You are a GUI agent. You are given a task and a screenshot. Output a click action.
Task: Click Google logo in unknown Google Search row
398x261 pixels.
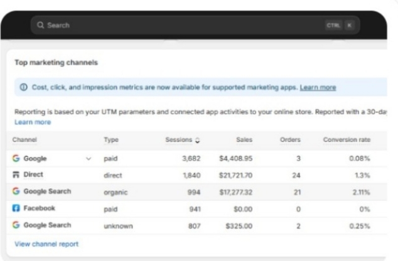click(x=16, y=225)
